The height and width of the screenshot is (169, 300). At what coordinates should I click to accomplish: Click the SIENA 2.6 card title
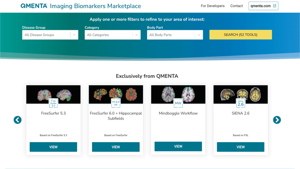[x=240, y=113]
